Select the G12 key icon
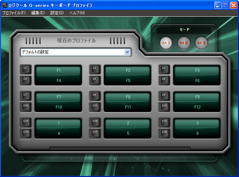 [x=164, y=107]
